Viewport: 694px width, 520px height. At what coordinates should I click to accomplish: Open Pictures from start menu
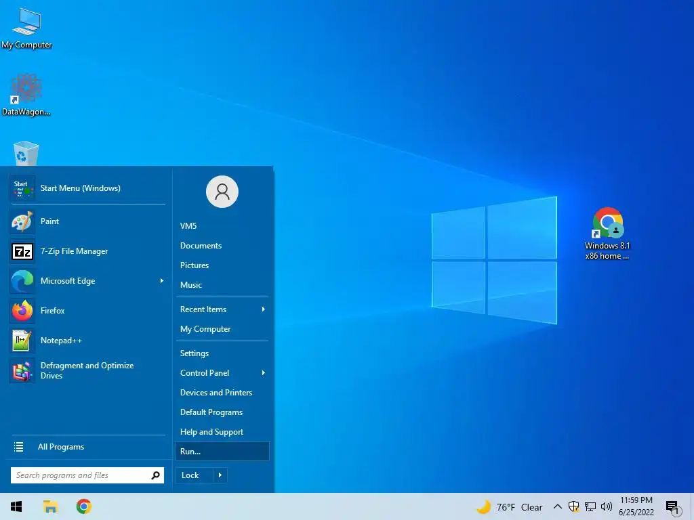[x=222, y=265]
